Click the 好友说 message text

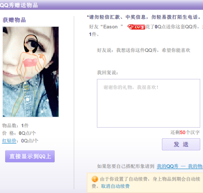(144, 50)
